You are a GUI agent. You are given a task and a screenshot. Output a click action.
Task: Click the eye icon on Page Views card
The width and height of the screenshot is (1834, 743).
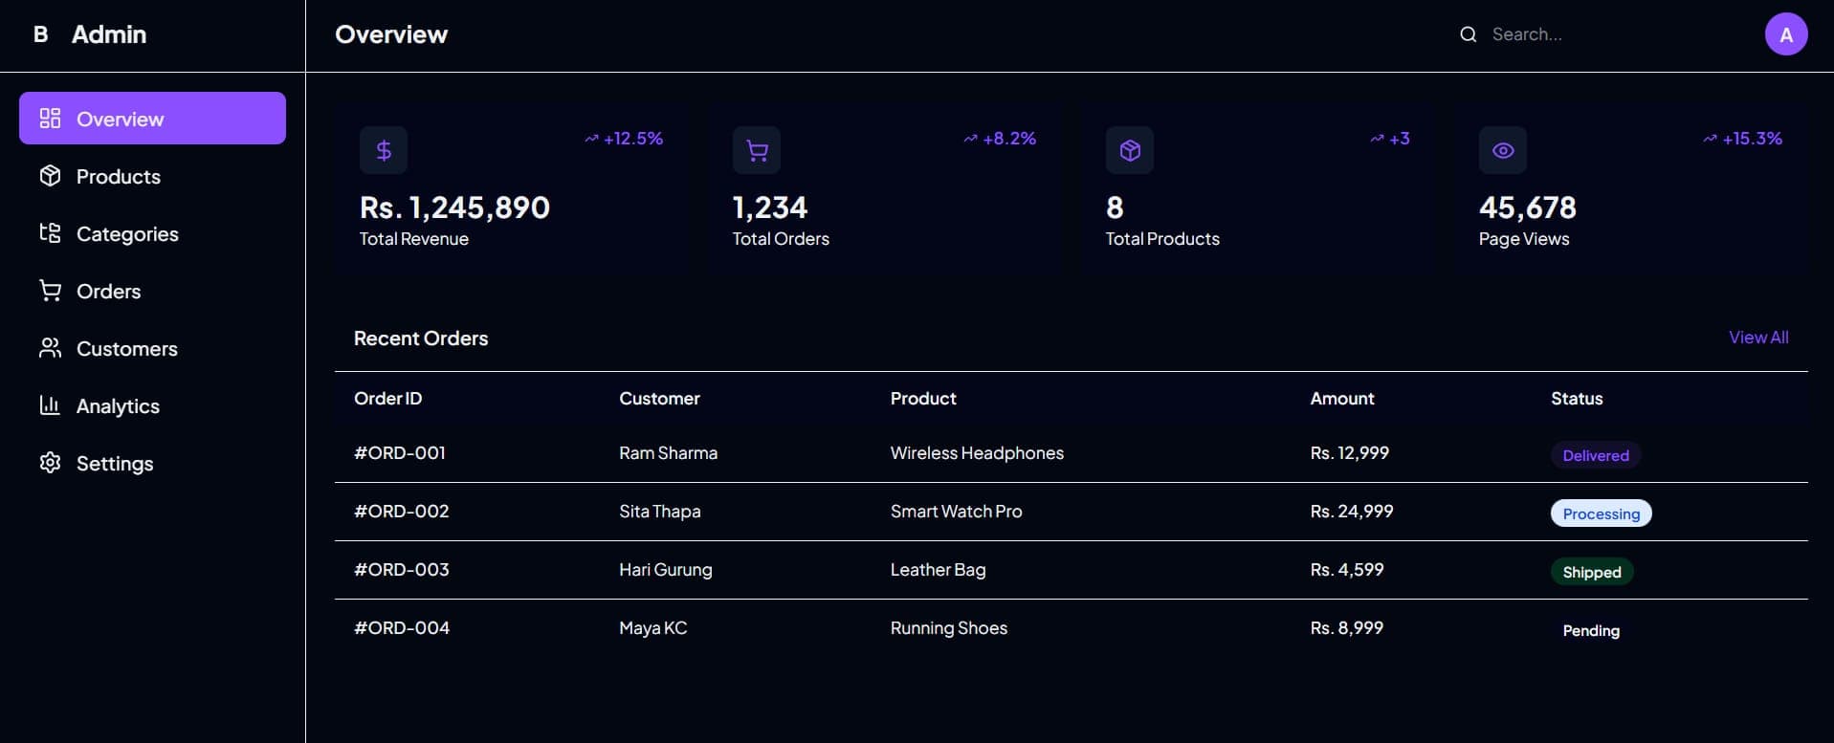[1503, 150]
